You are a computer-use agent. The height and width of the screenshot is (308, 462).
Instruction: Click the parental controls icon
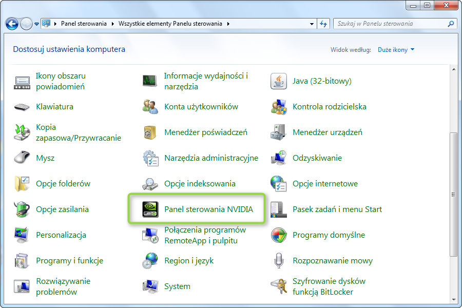tap(278, 107)
